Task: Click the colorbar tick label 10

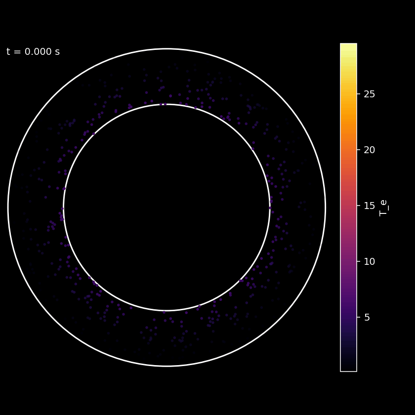Action: click(370, 261)
